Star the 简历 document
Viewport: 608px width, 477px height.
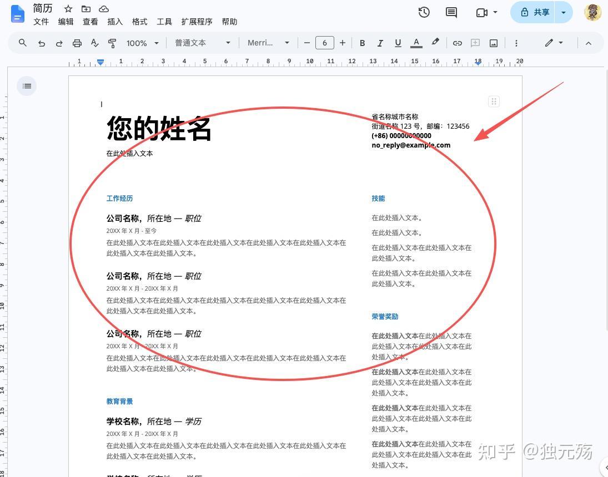[68, 8]
